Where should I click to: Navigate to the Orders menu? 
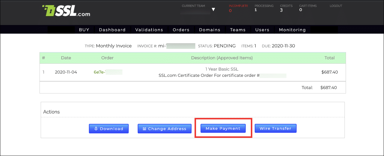click(x=181, y=30)
